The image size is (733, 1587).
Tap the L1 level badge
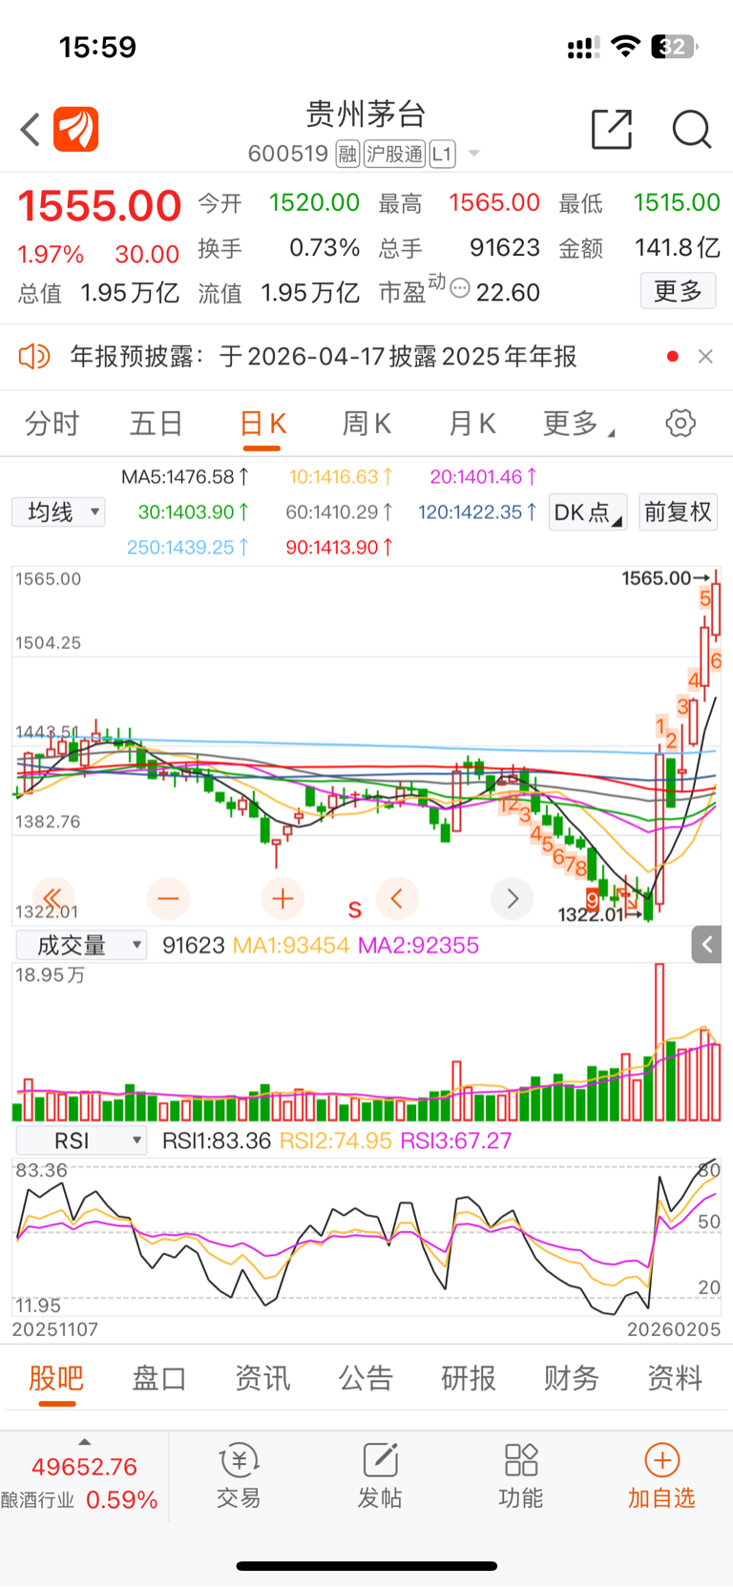tap(442, 154)
